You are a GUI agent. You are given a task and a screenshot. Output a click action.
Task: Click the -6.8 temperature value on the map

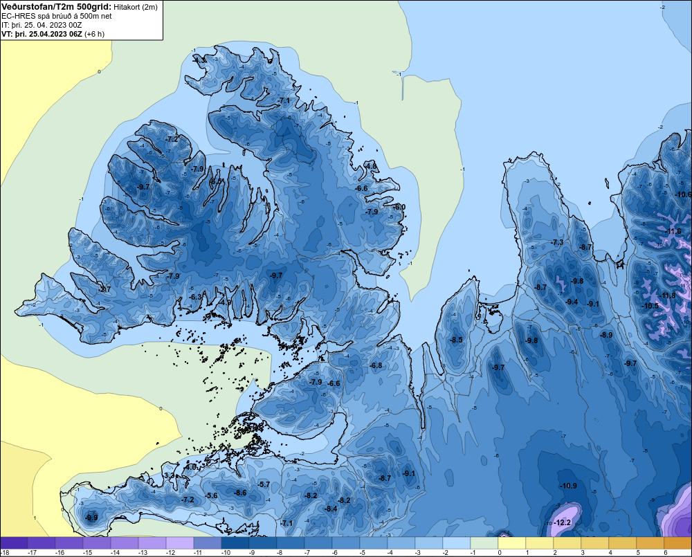coord(376,365)
